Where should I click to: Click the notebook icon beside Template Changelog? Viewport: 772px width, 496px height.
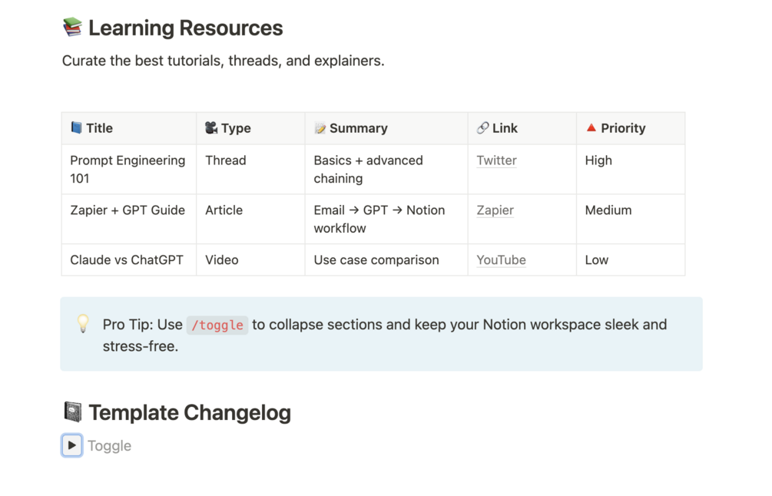click(x=72, y=412)
